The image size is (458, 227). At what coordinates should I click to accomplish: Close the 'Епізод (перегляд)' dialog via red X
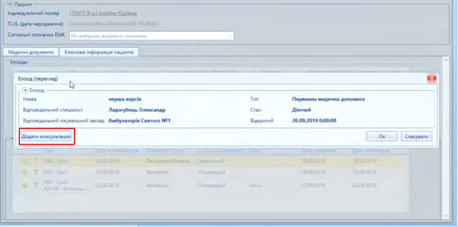click(x=432, y=78)
